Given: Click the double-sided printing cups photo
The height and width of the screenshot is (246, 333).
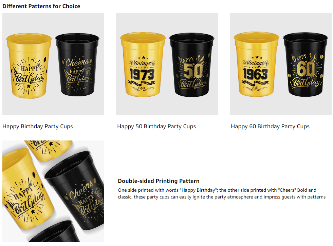Looking at the screenshot, I should coord(53,191).
